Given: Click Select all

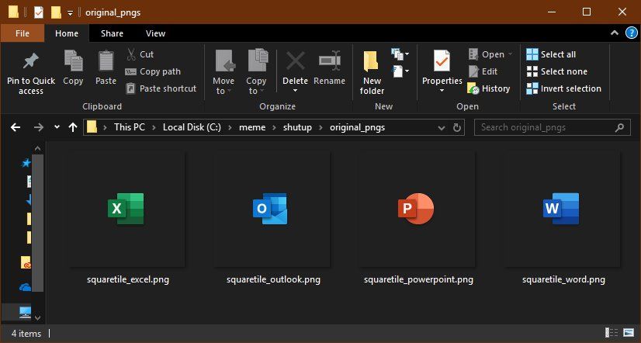Looking at the screenshot, I should point(551,54).
